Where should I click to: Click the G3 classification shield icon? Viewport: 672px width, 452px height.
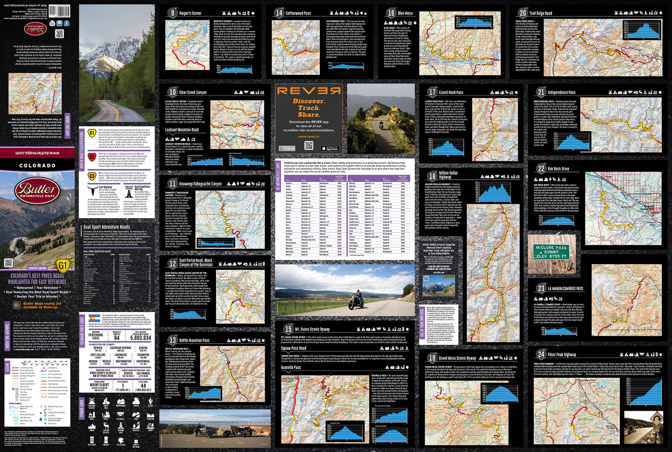[x=92, y=176]
